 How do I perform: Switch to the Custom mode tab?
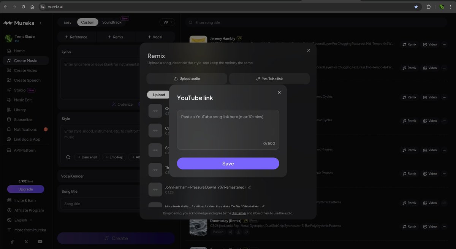tap(88, 22)
